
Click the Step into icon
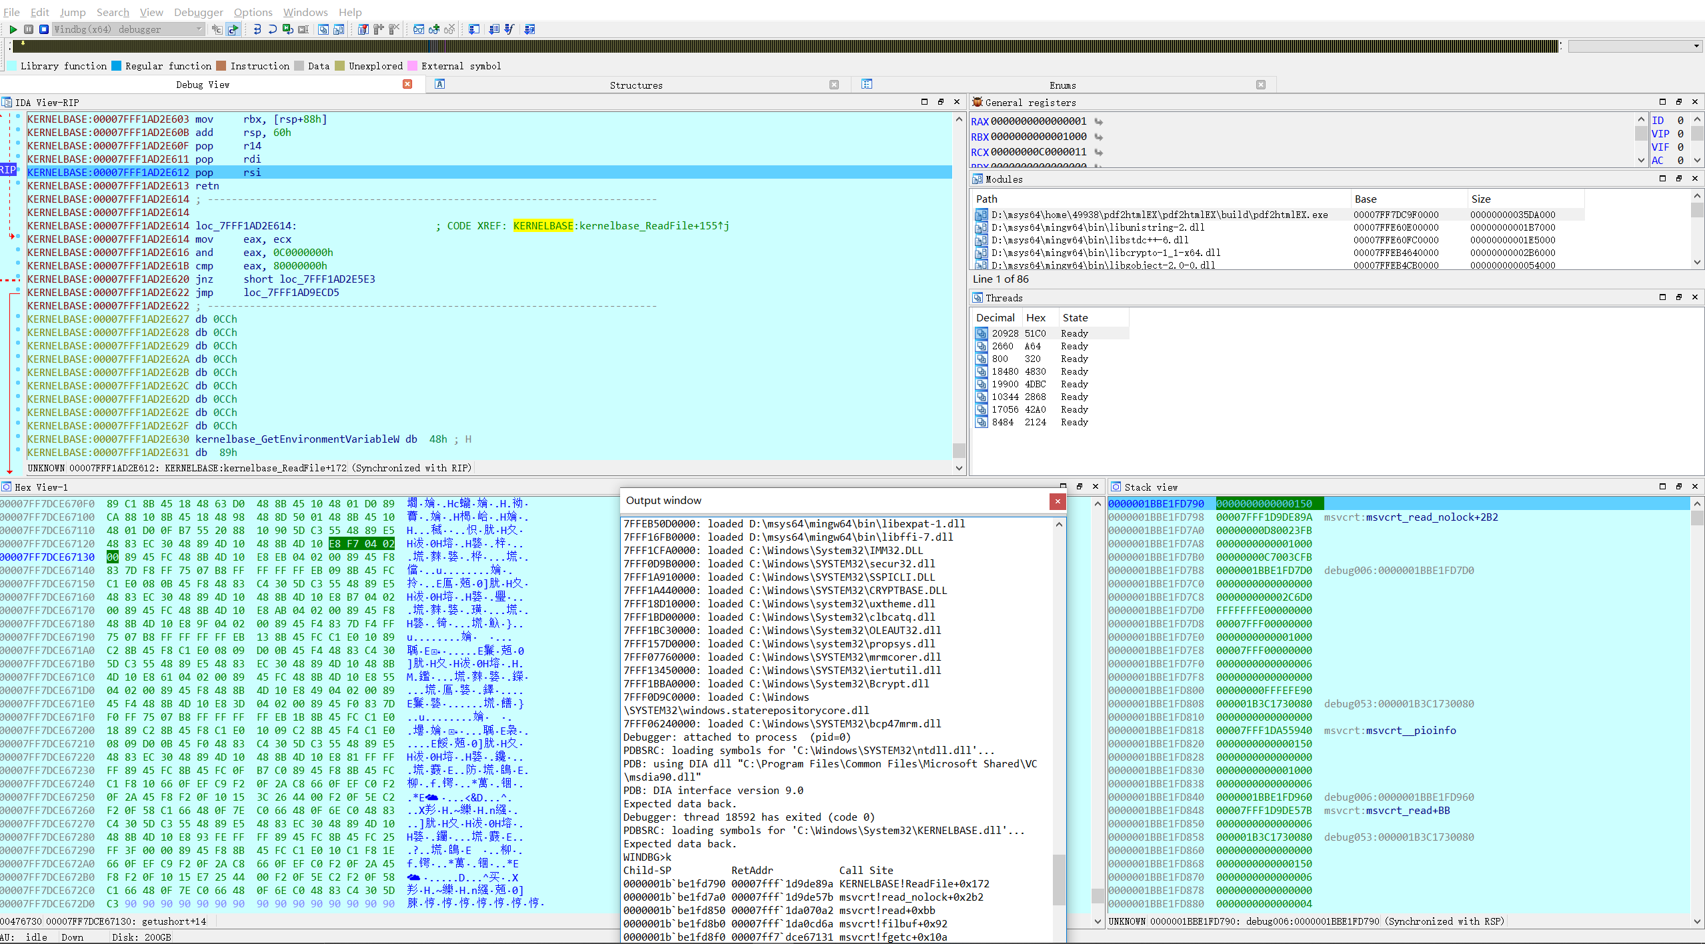pos(257,29)
